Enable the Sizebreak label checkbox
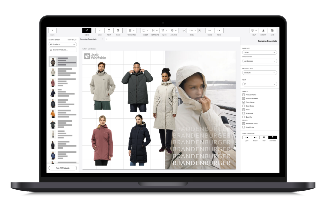The width and height of the screenshot is (326, 204). 244,113
